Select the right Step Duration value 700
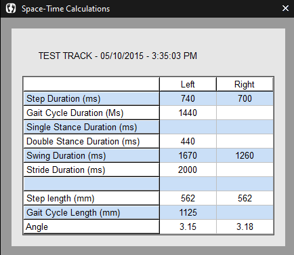 (245, 99)
